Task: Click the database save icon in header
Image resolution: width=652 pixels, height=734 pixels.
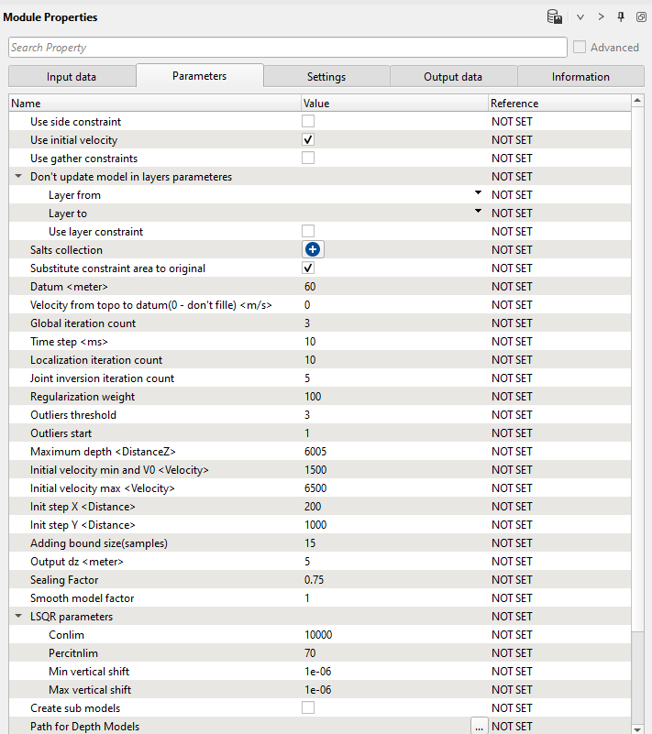Action: coord(554,16)
